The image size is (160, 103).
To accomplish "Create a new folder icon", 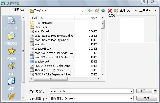I will click(x=116, y=11).
